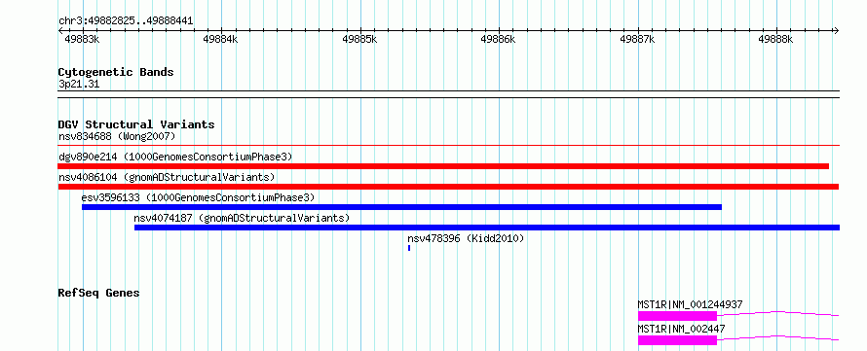Click the right arrow on the ruler

tap(836, 30)
